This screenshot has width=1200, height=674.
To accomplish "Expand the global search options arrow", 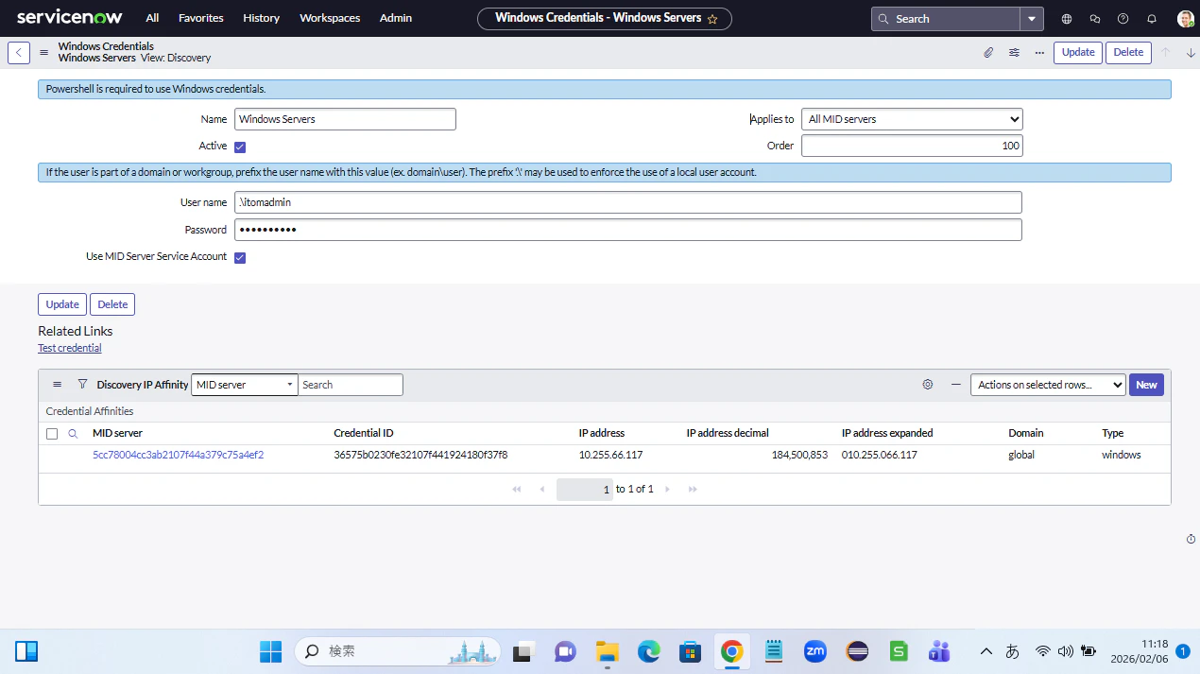I will coord(1032,19).
